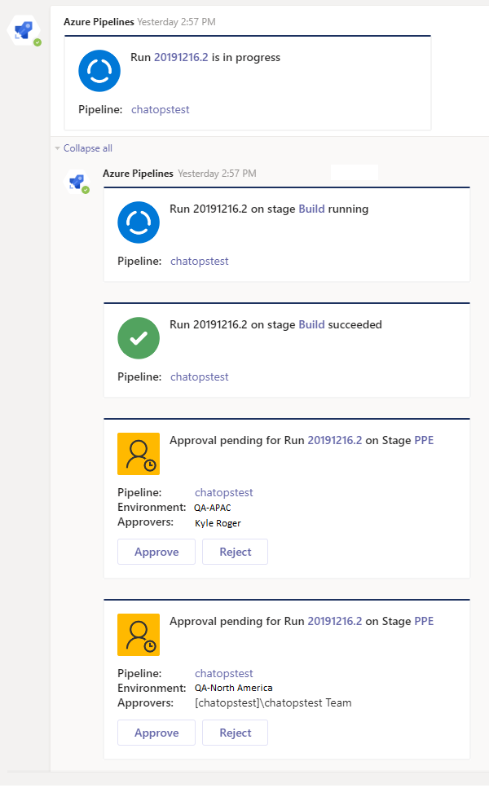Open run 20191216.2 link in progress card
This screenshot has width=489, height=788.
[181, 57]
